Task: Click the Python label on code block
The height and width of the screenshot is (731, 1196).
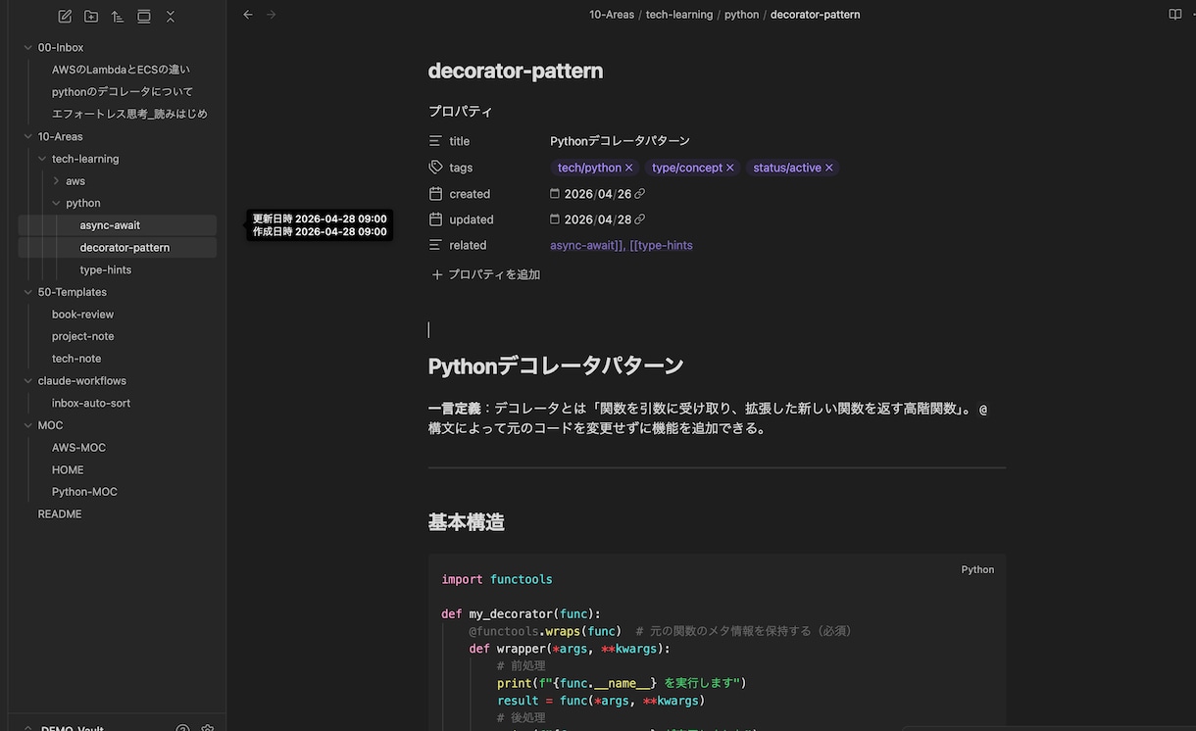Action: point(977,569)
